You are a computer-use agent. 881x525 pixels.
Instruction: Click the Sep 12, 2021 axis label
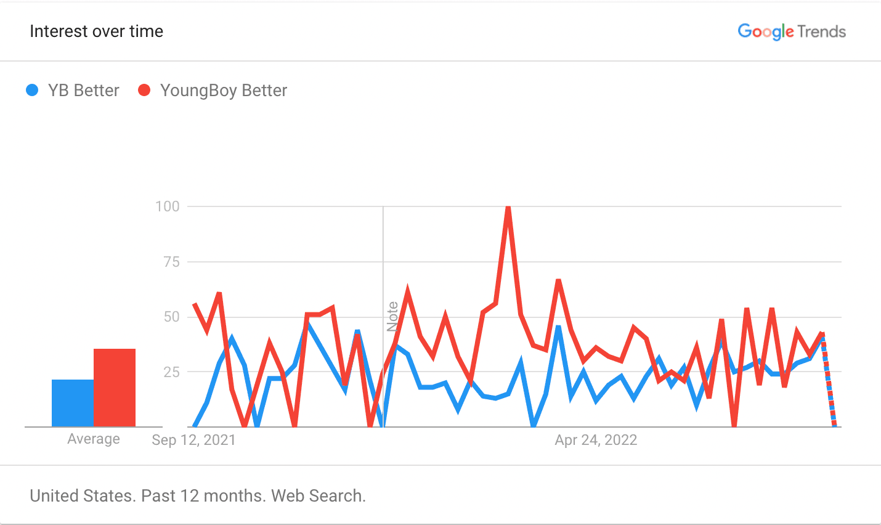click(193, 440)
